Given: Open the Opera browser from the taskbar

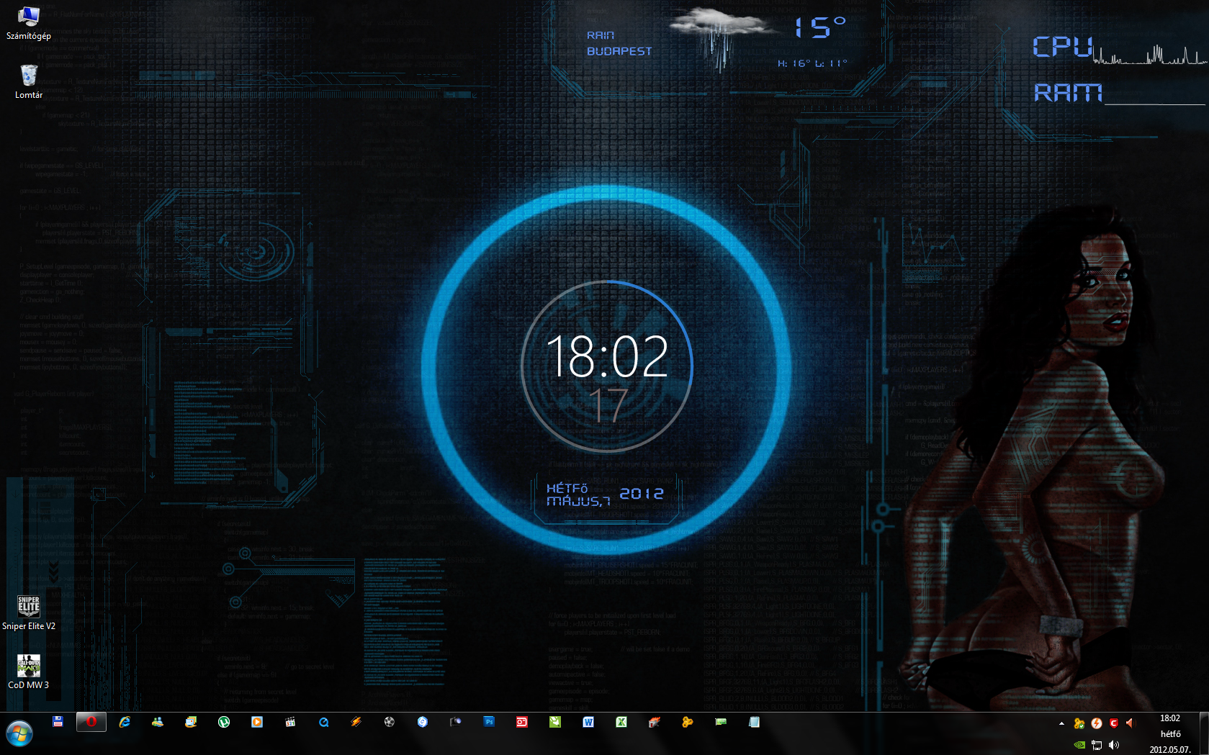Looking at the screenshot, I should click(91, 722).
